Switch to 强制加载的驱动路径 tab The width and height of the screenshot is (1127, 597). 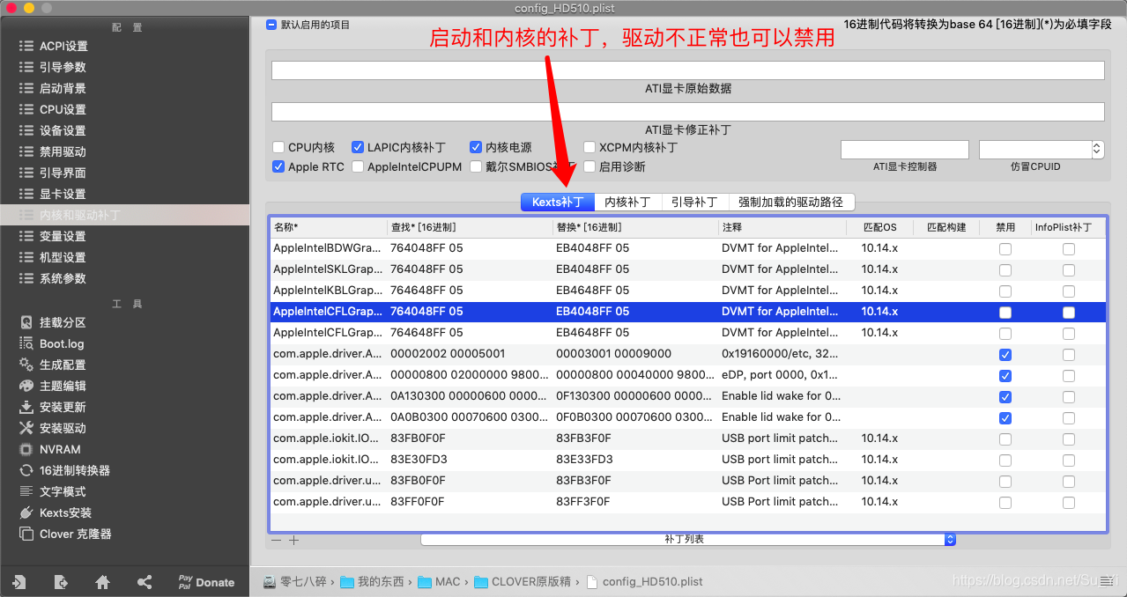(790, 202)
